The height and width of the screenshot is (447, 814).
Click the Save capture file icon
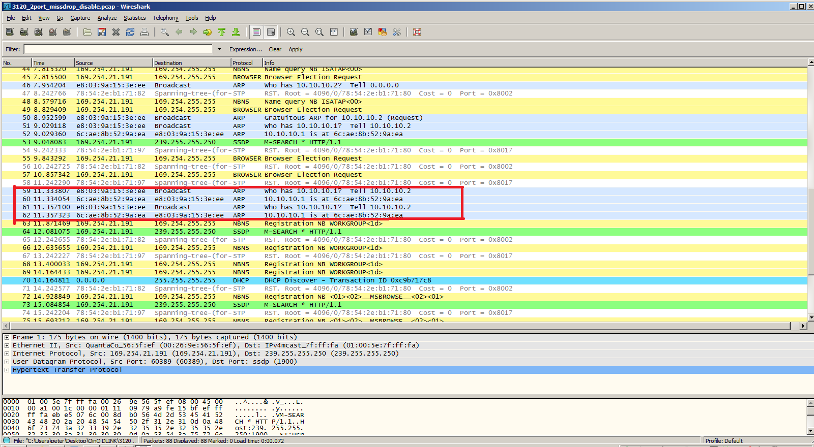102,32
